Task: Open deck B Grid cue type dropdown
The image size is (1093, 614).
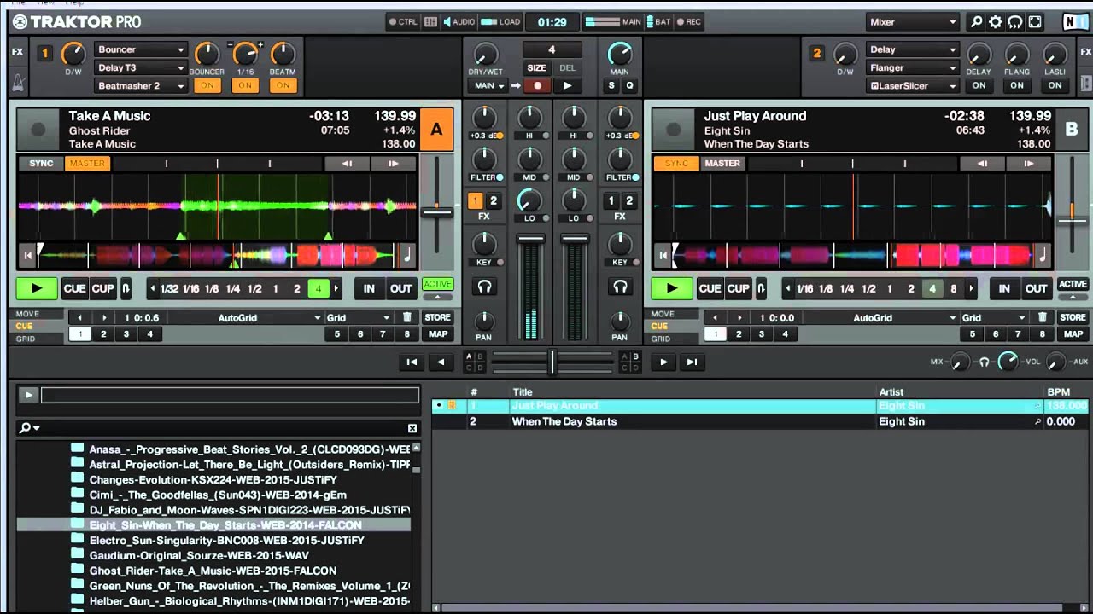Action: click(x=995, y=317)
